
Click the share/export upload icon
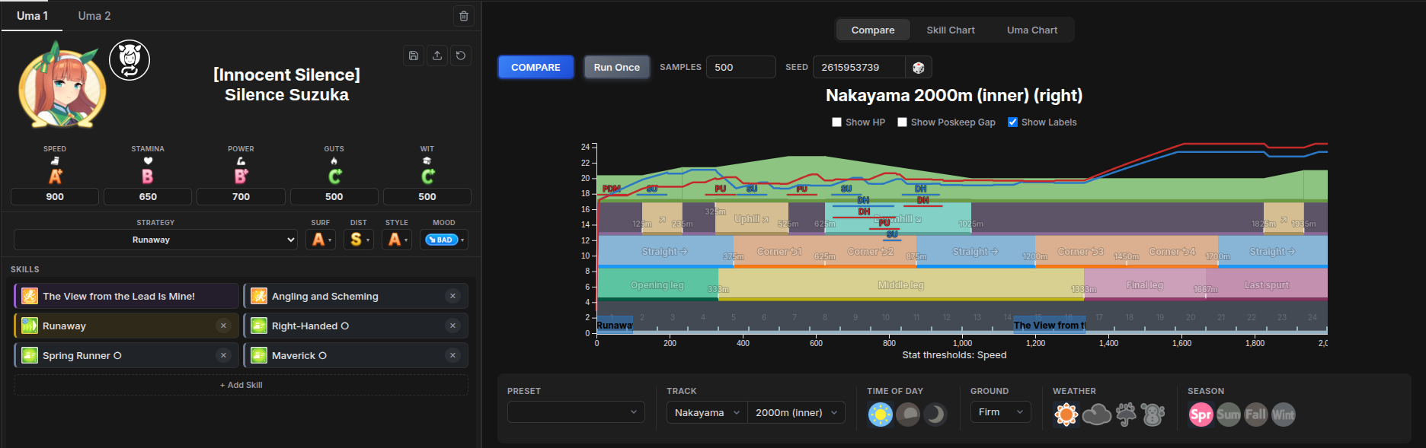(437, 56)
